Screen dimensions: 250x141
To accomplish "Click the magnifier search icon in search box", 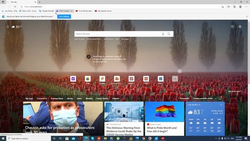I will point(169,34).
